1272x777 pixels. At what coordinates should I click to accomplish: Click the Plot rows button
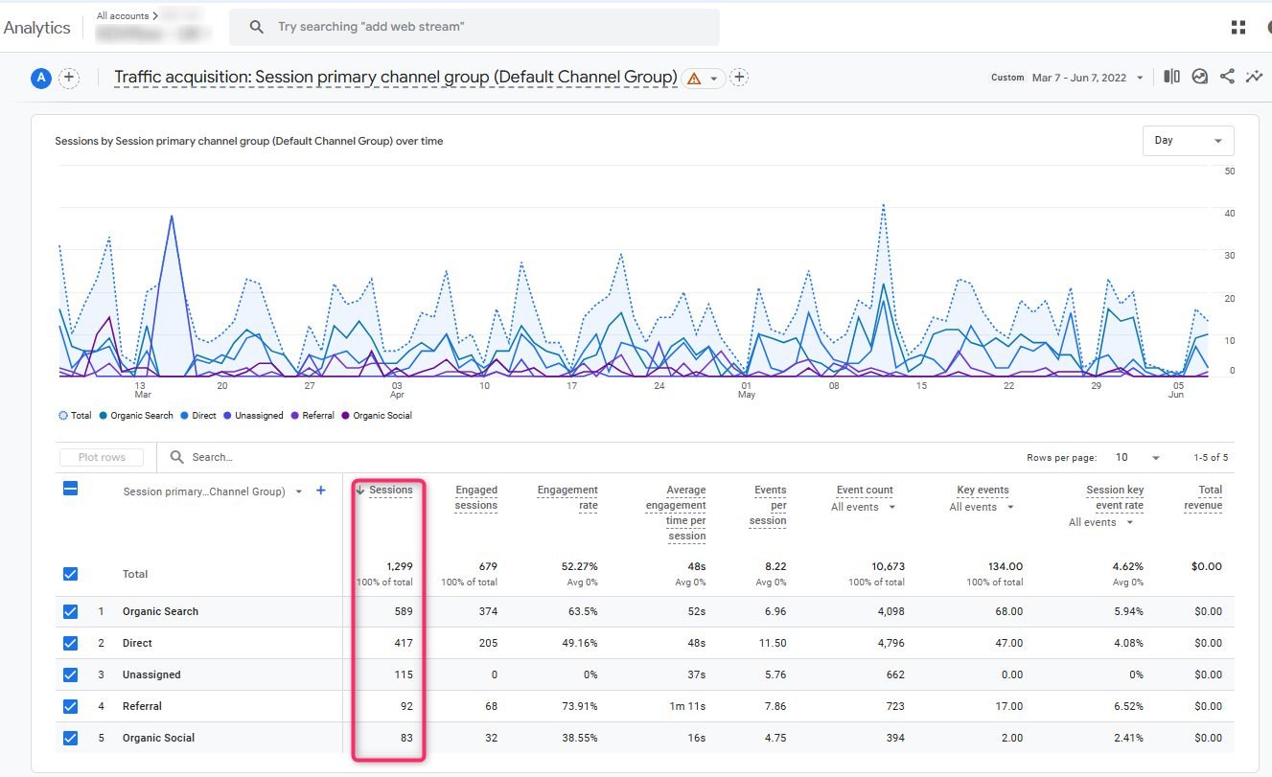[x=101, y=457]
